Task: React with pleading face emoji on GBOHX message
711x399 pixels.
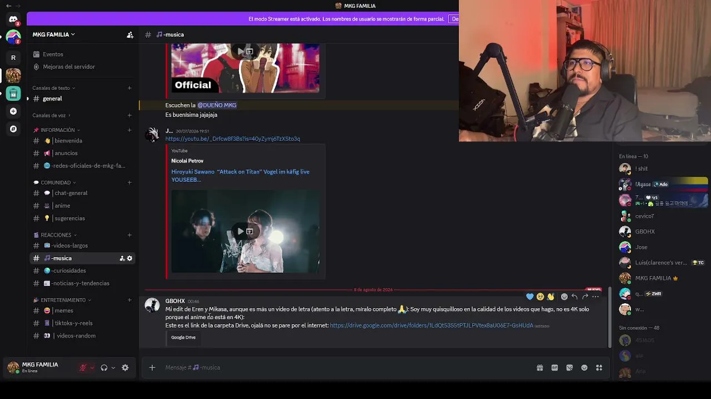Action: point(540,296)
